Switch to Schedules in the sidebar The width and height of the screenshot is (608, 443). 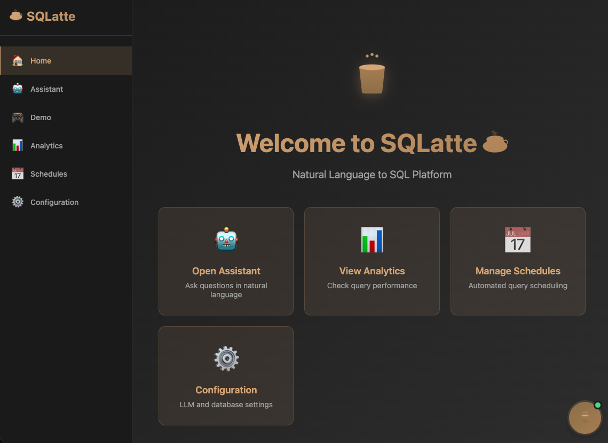(x=49, y=174)
